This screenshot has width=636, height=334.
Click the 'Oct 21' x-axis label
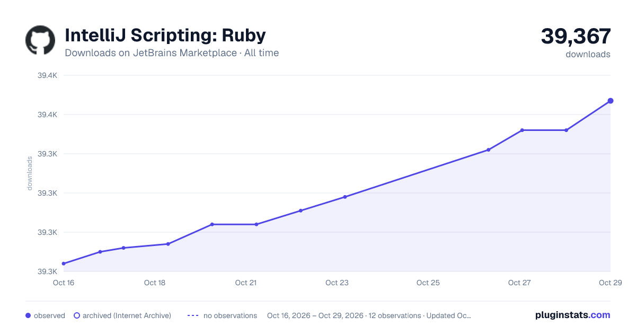[x=246, y=283]
